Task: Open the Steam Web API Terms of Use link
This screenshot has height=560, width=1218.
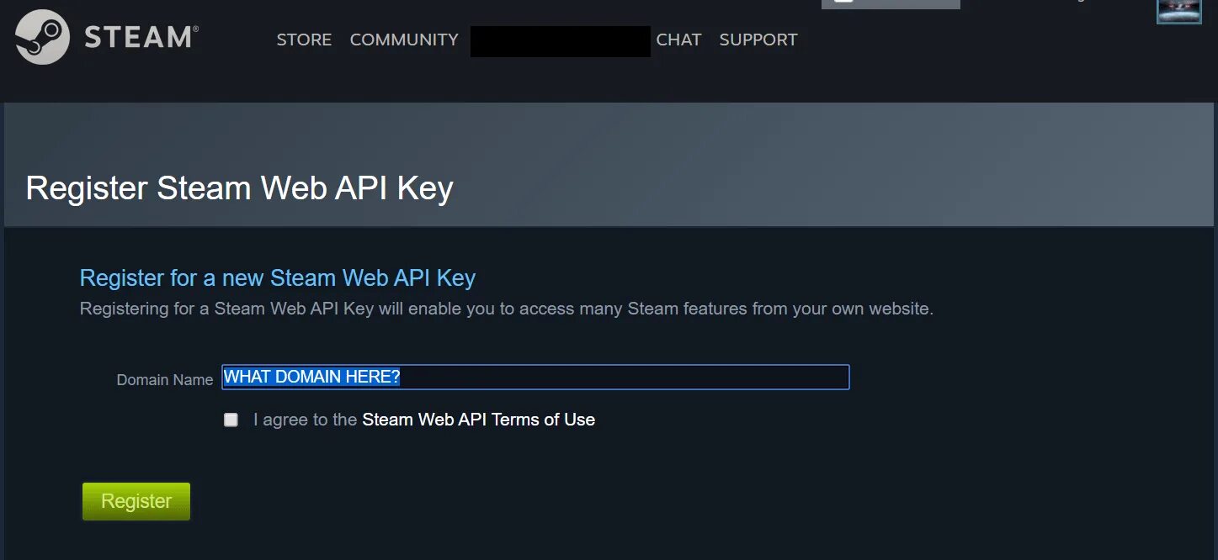Action: [x=478, y=420]
